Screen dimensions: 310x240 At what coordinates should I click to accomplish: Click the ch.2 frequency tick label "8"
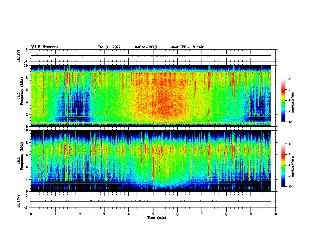tap(27, 143)
